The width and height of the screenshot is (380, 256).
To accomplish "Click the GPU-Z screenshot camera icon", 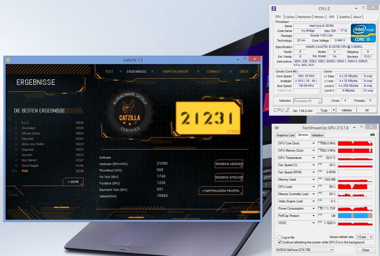I will tap(372, 135).
